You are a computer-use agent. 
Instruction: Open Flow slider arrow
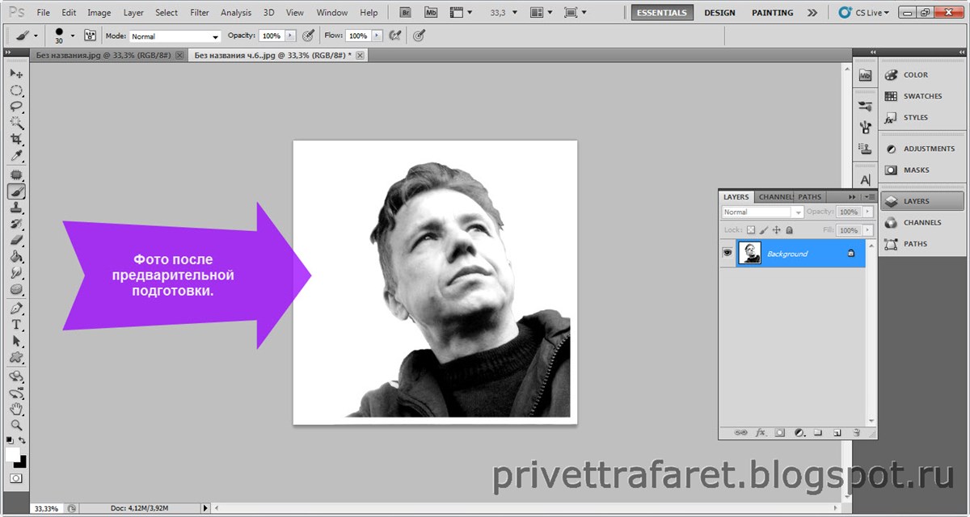[376, 36]
